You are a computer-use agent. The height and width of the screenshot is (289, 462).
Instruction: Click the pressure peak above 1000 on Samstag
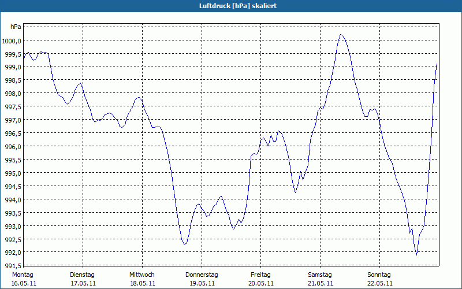[341, 35]
